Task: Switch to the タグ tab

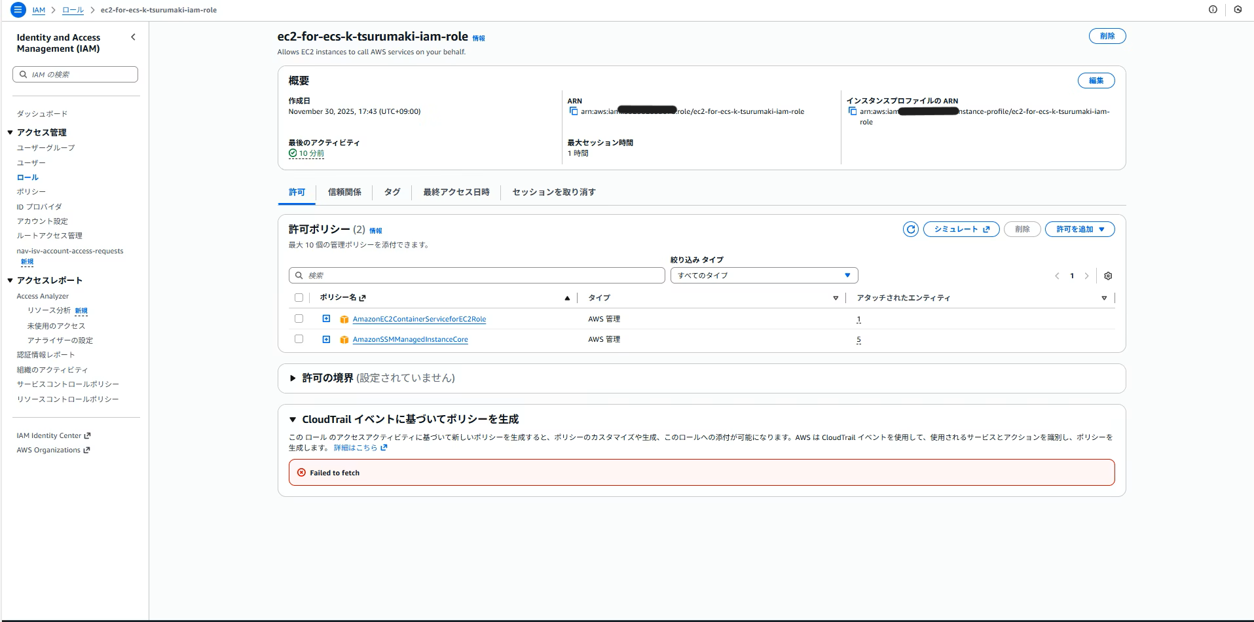Action: (x=392, y=192)
